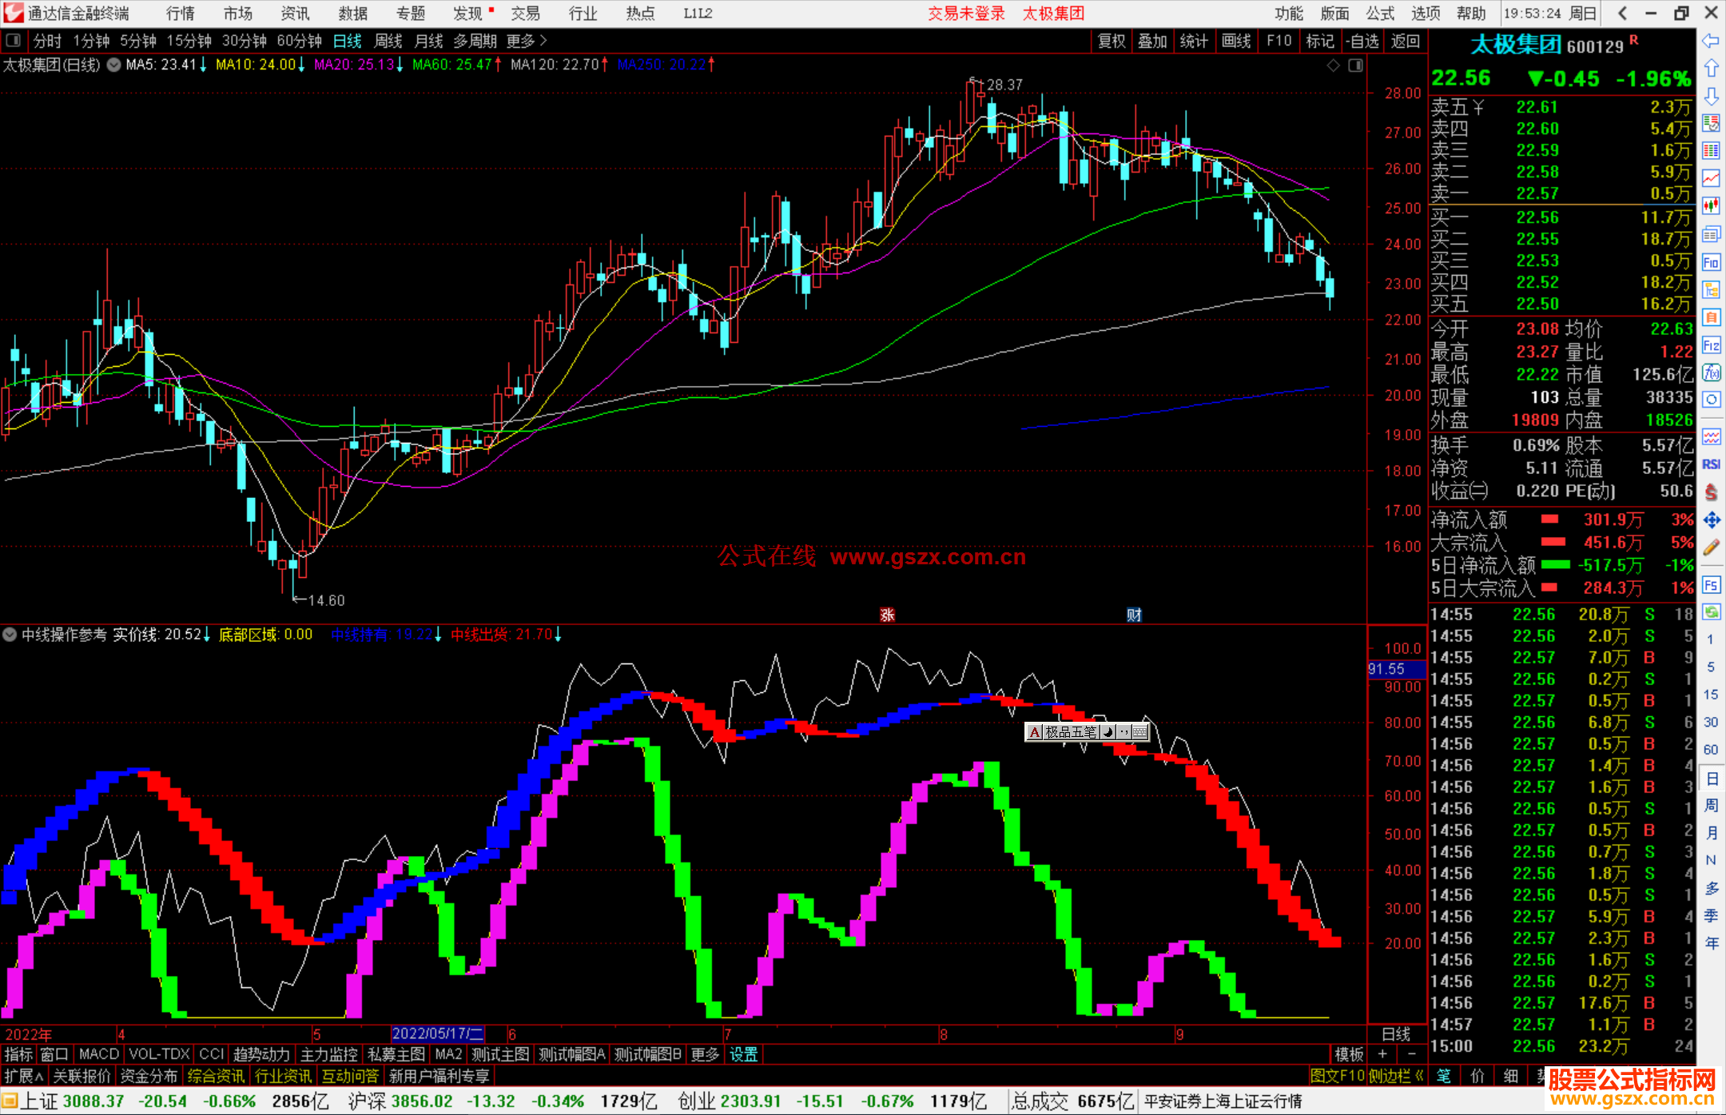Switch to 周线 weekly period
This screenshot has height=1115, width=1726.
[x=388, y=41]
